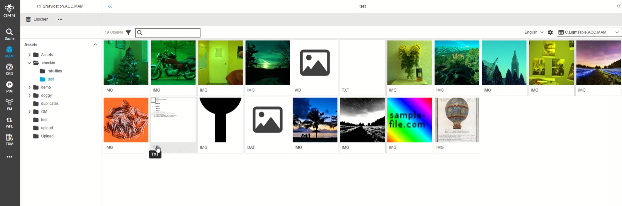Click the search magnifier icon

[140, 33]
